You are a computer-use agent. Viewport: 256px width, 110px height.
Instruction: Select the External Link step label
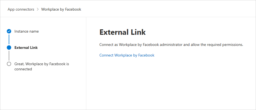point(26,48)
